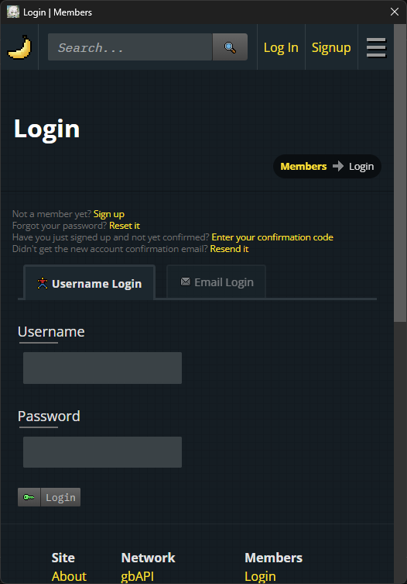Click the envelope icon on Email Login tab

[186, 282]
